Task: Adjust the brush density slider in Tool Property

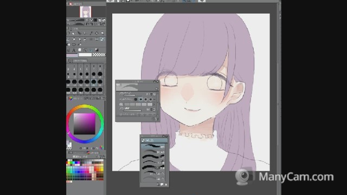Action: point(132,110)
